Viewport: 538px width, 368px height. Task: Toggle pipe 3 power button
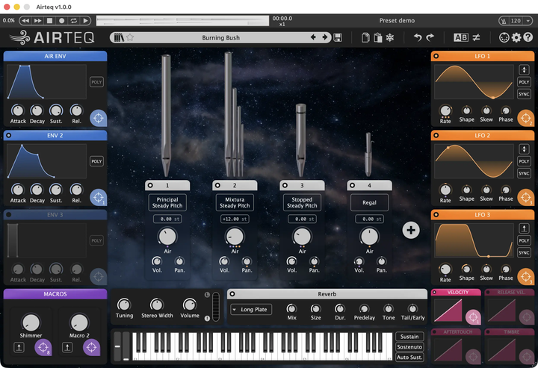point(285,185)
